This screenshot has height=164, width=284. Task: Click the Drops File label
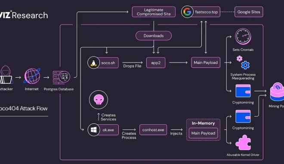point(132,66)
